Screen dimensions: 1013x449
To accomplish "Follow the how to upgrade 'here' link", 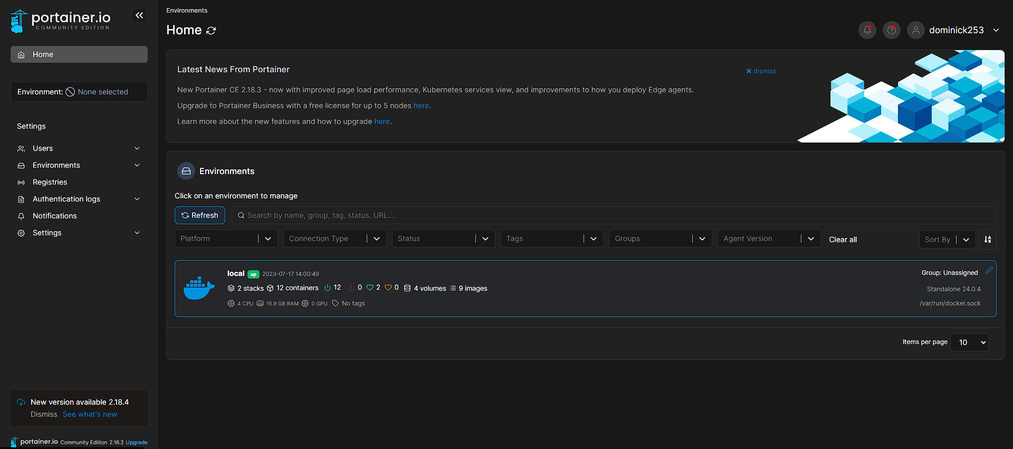I will pos(382,121).
